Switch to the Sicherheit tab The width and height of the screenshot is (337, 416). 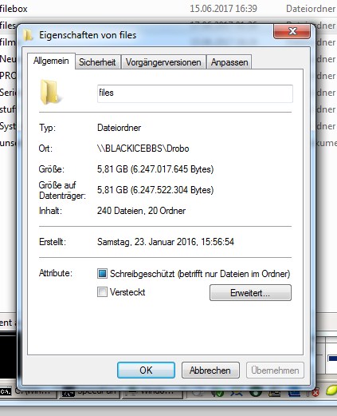97,62
